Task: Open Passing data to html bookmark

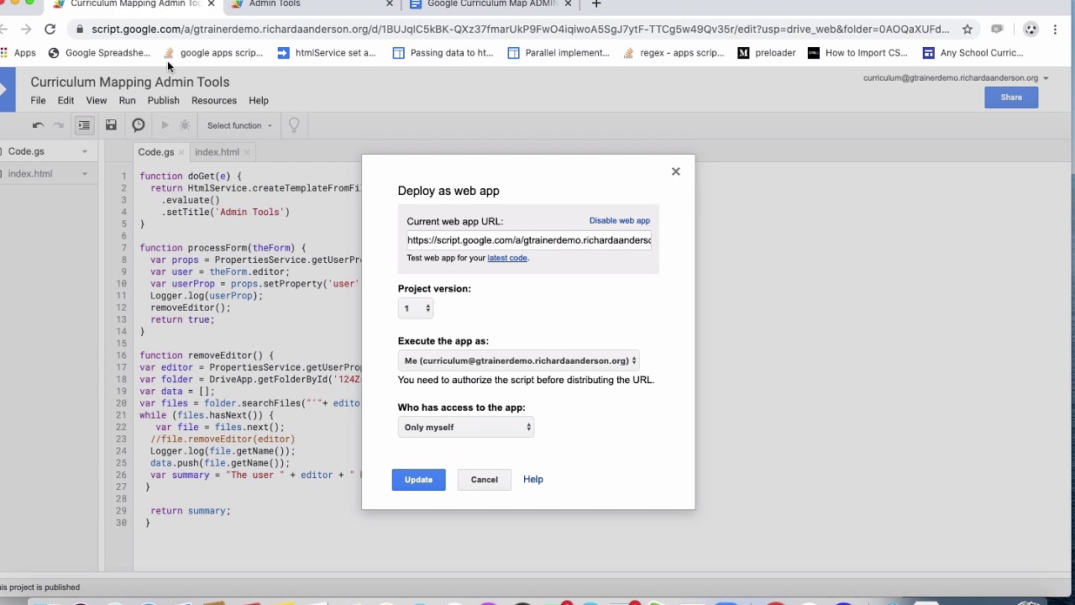Action: [443, 53]
